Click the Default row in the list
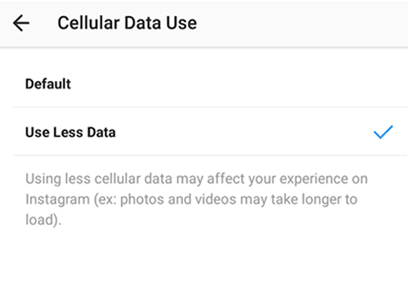408x306 pixels. (x=204, y=84)
